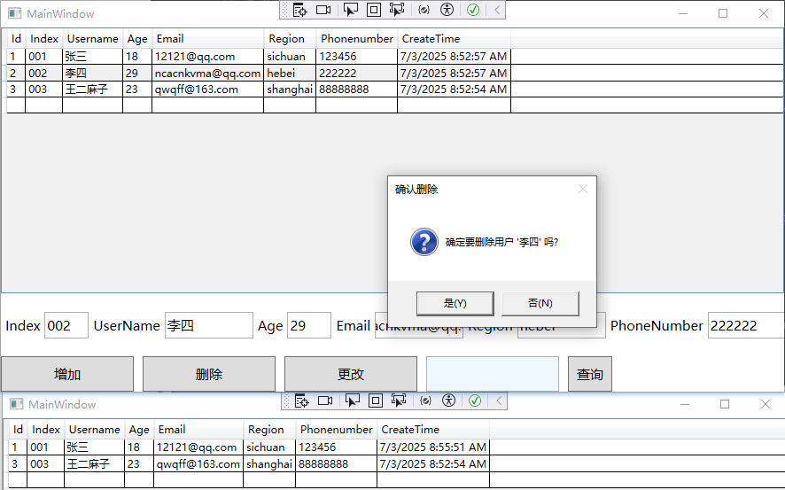
Task: Click the top MainWindow title bar app icon
Action: coord(15,13)
